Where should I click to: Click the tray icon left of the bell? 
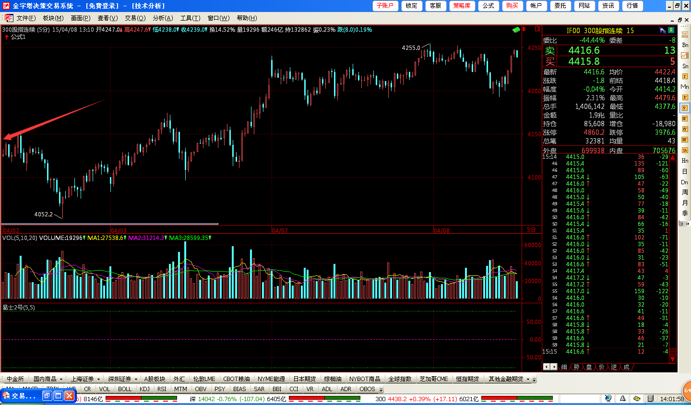[x=608, y=399]
